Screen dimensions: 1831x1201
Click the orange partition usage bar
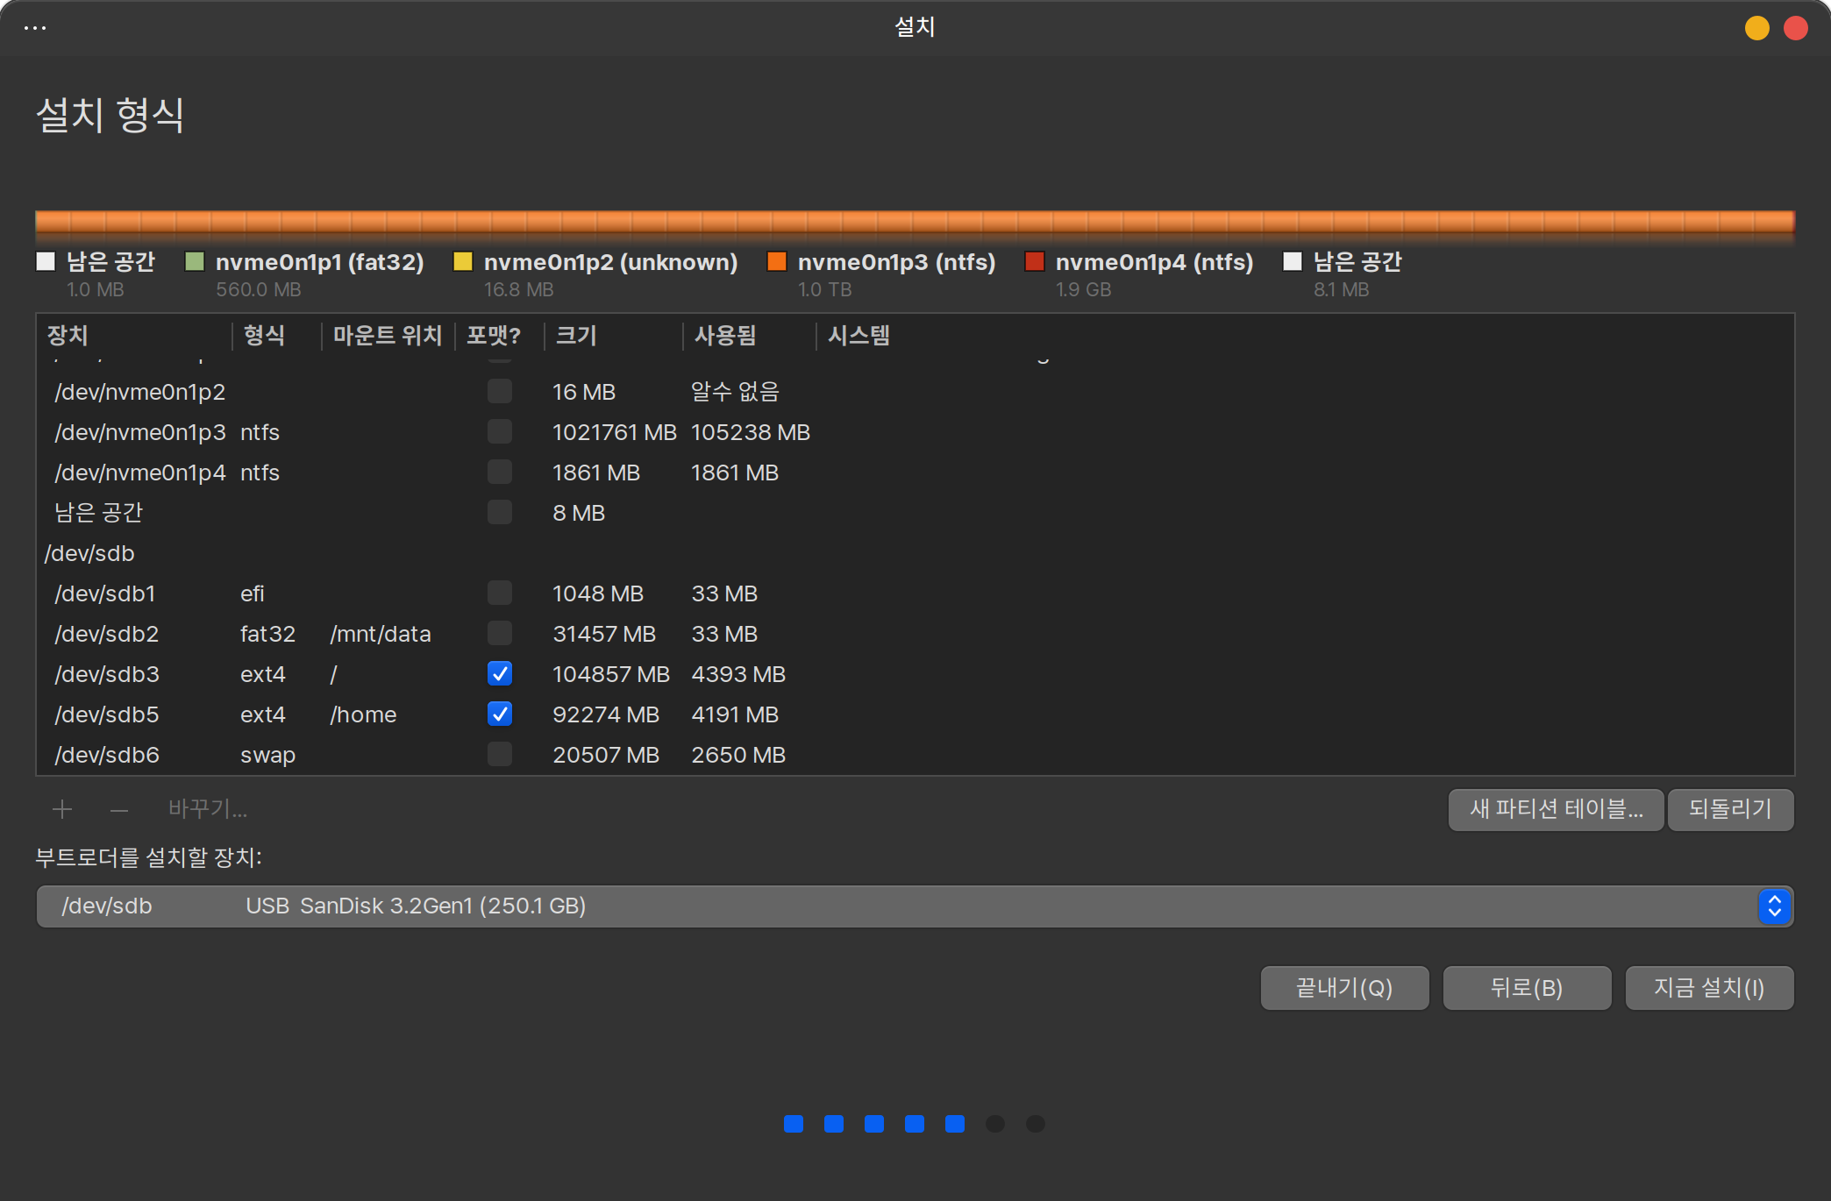click(x=915, y=222)
